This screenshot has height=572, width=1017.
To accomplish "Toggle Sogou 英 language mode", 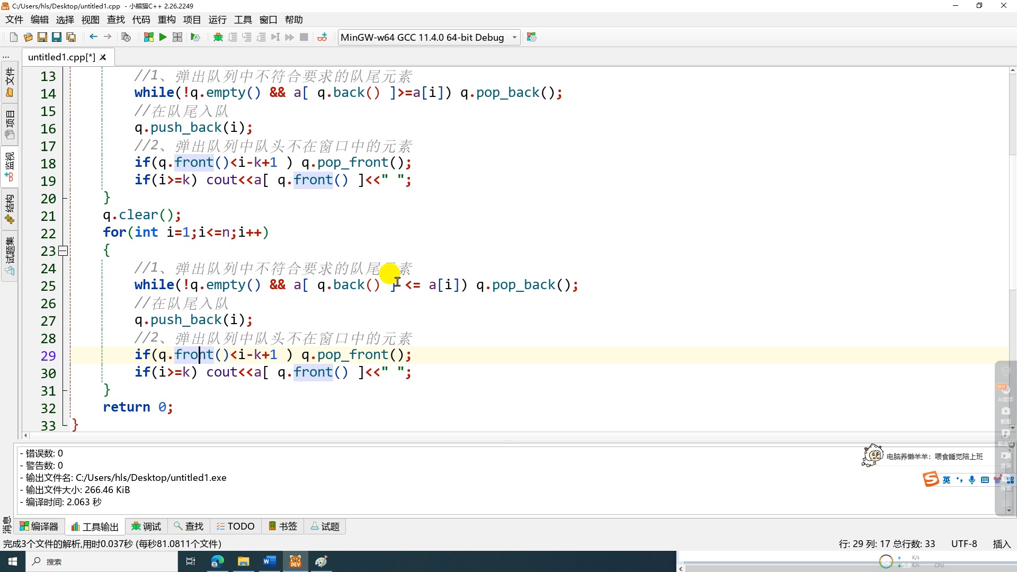I will pyautogui.click(x=947, y=480).
